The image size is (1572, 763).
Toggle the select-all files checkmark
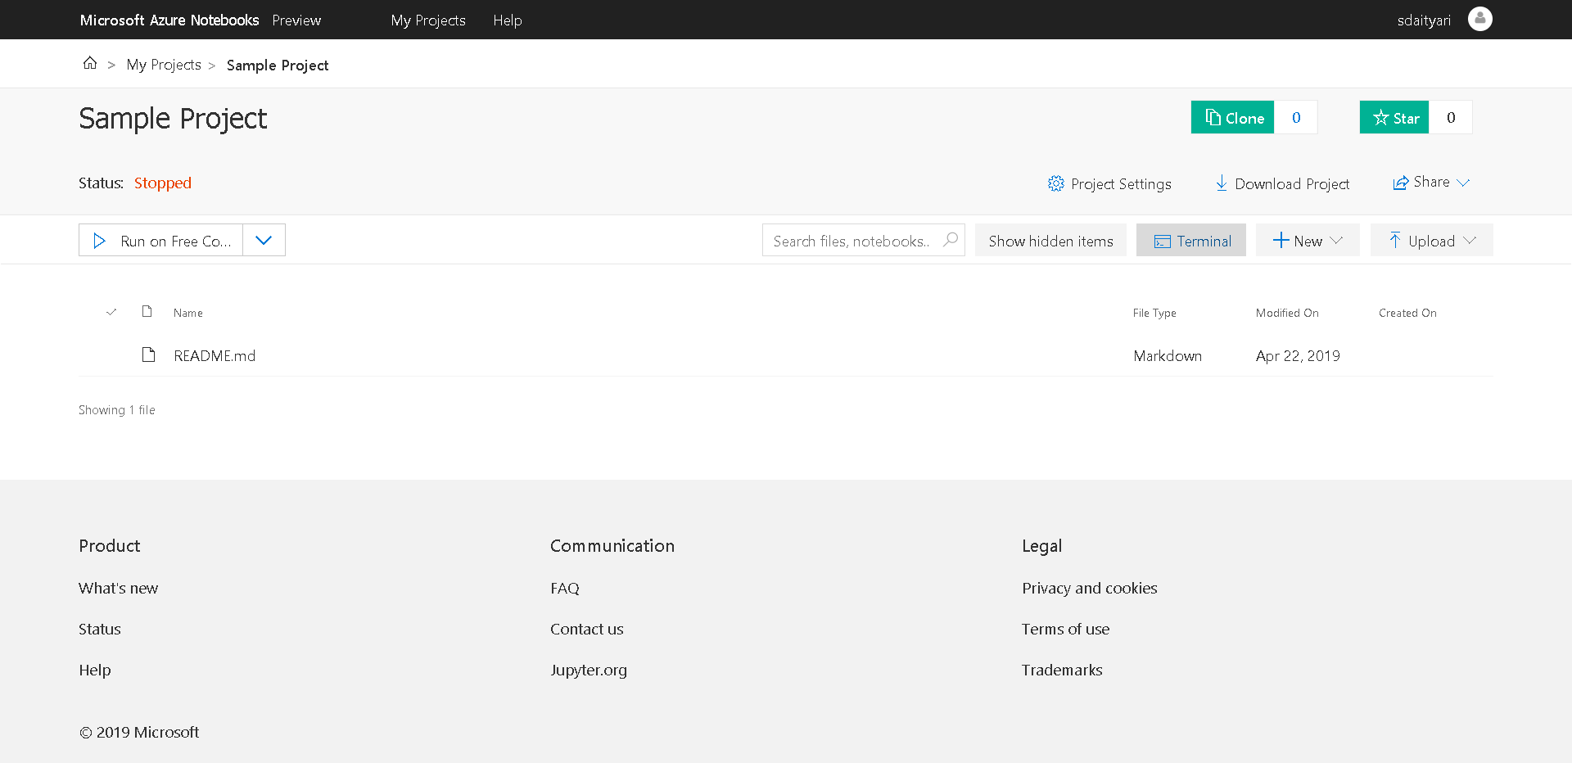tap(111, 312)
